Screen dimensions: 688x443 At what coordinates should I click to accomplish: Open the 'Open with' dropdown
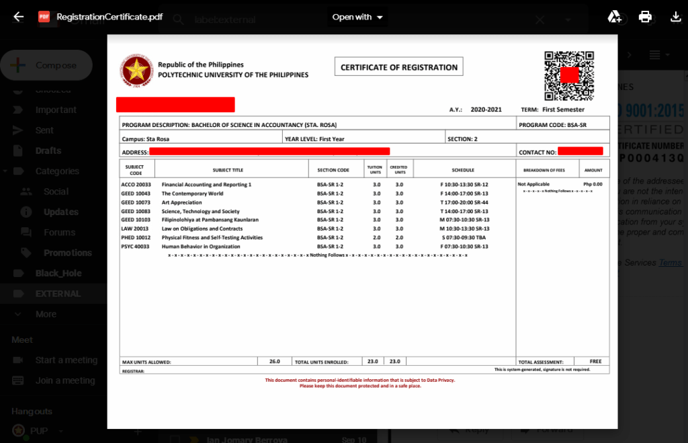(357, 17)
